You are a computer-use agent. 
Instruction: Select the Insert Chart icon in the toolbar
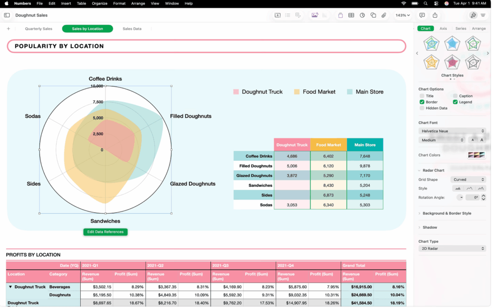(362, 15)
